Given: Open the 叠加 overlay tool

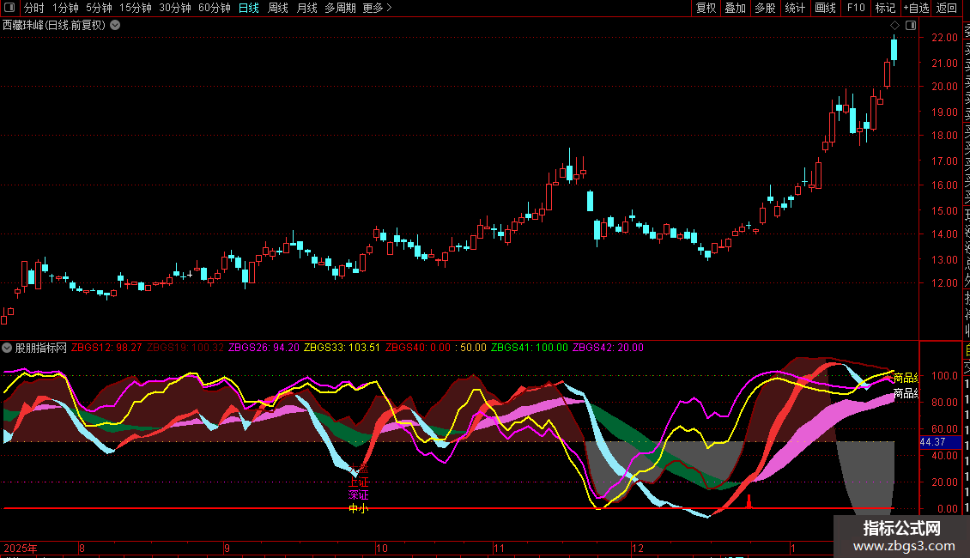Looking at the screenshot, I should (x=735, y=8).
